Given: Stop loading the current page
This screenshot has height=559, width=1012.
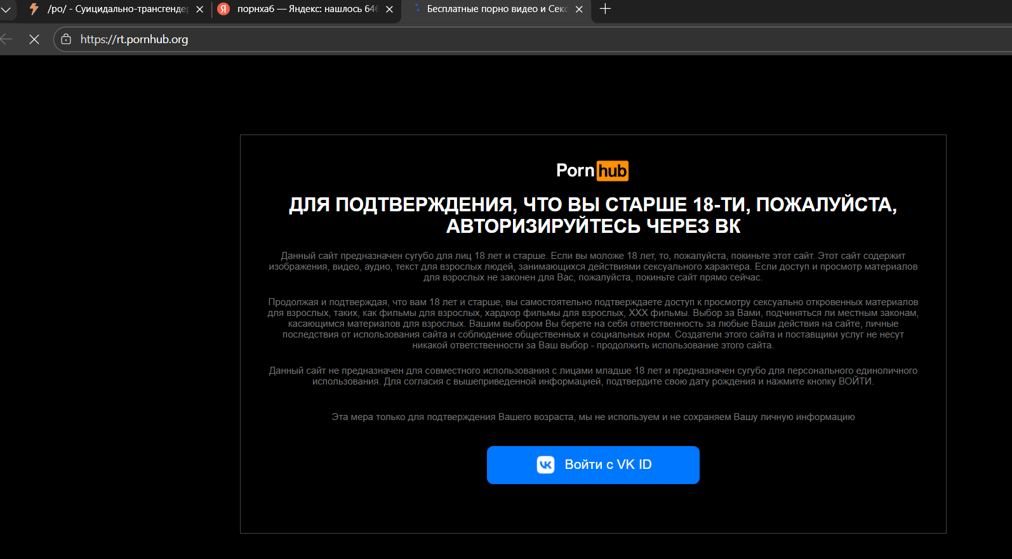Looking at the screenshot, I should tap(34, 39).
